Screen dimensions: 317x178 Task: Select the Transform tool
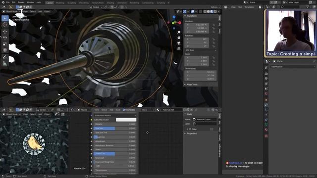(x=5, y=50)
